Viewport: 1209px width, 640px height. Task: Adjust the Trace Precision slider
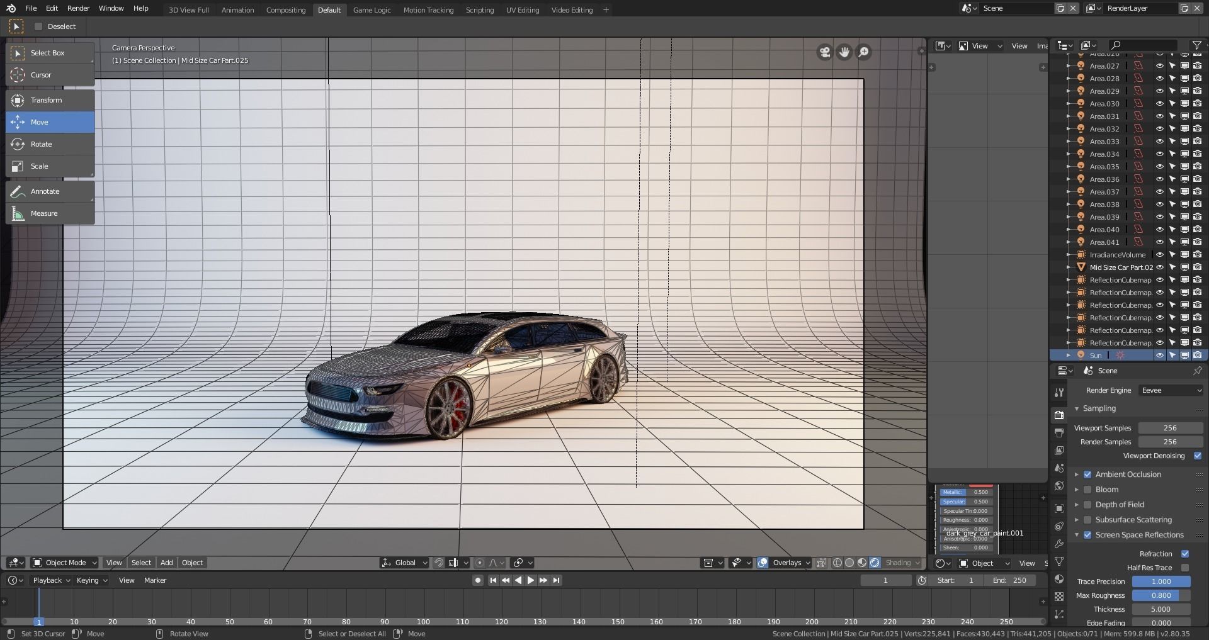1161,581
